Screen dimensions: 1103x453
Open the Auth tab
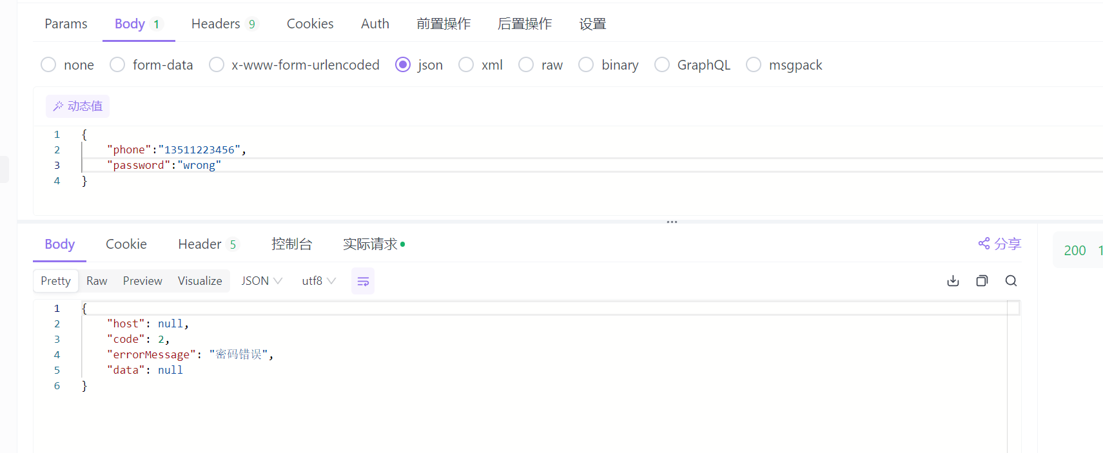click(x=375, y=24)
